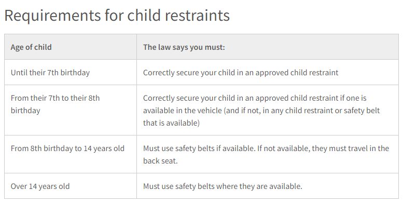403x204 pixels.
Task: Click 'From 8th birthday to 14 years old' cell
Action: point(71,154)
